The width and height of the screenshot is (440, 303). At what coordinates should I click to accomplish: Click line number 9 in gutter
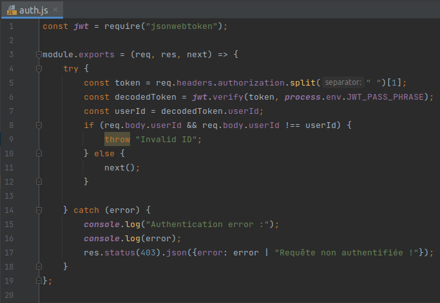pos(11,140)
